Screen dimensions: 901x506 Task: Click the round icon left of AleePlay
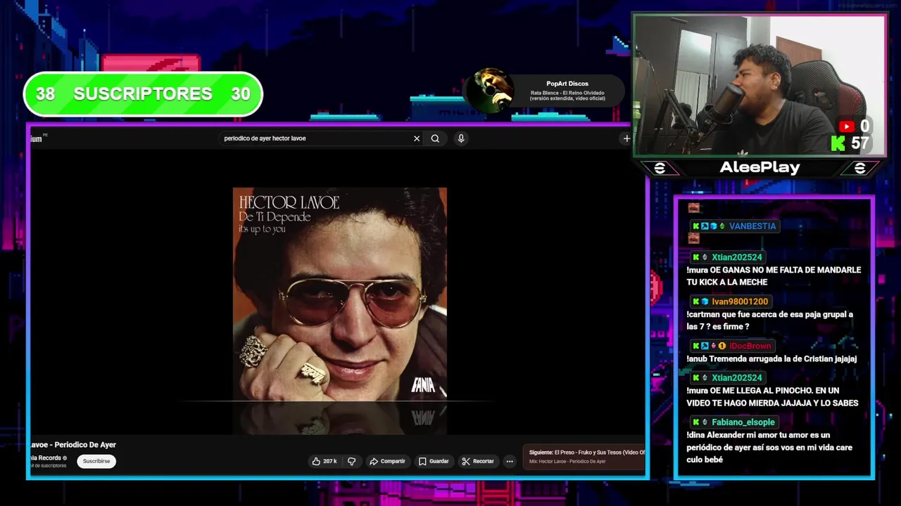(x=660, y=168)
